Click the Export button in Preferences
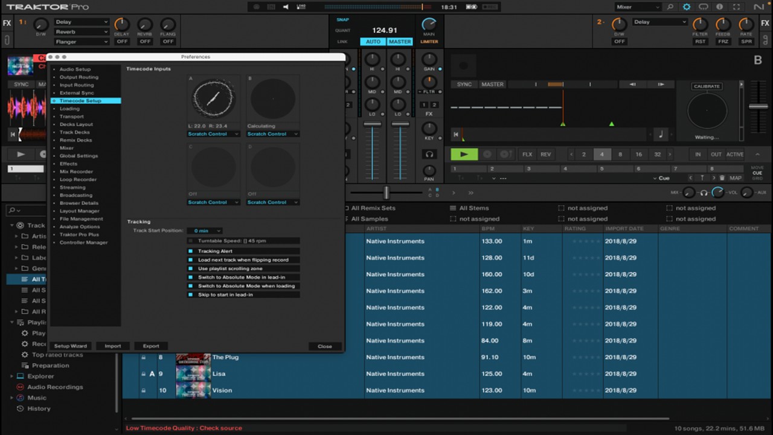The height and width of the screenshot is (435, 773). pyautogui.click(x=151, y=346)
